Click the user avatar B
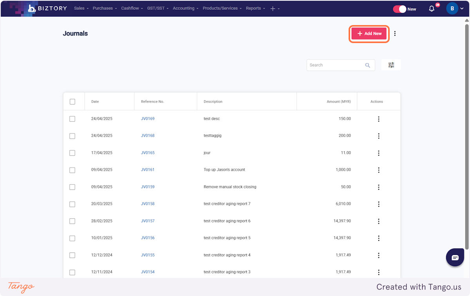470x296 pixels. tap(452, 9)
